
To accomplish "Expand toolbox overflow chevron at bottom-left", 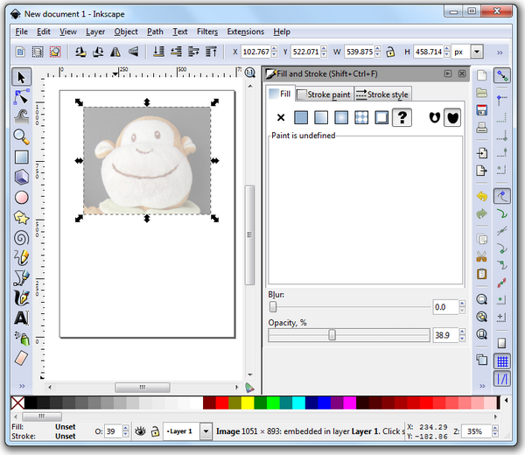I will tap(22, 386).
